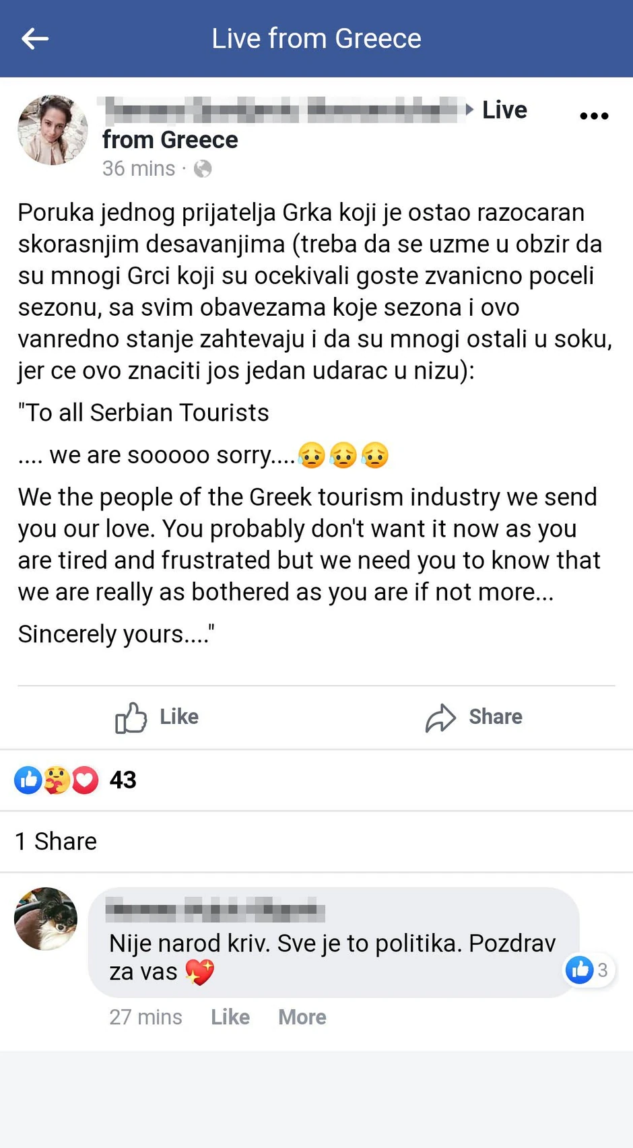Click the '36 mins' post timestamp

pos(139,168)
